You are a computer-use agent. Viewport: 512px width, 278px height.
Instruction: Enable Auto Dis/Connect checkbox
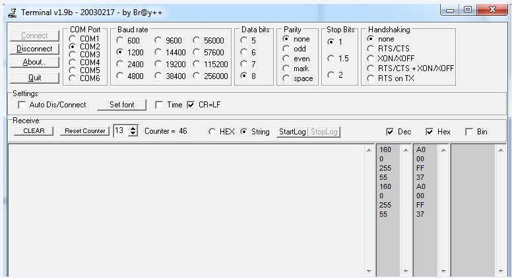(x=22, y=105)
